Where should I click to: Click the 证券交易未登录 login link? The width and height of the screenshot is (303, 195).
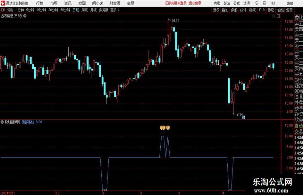pos(176,3)
